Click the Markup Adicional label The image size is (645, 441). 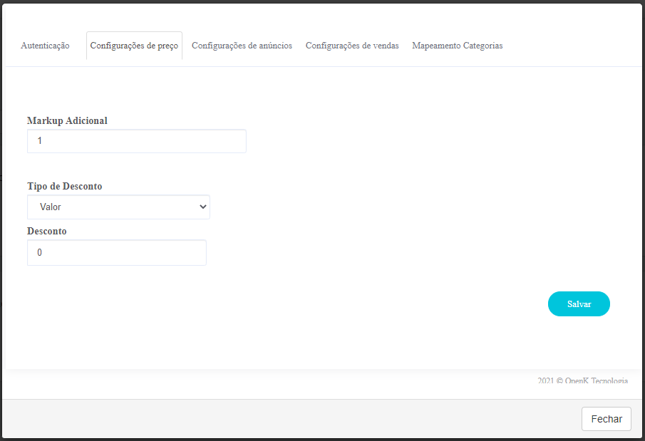(67, 120)
